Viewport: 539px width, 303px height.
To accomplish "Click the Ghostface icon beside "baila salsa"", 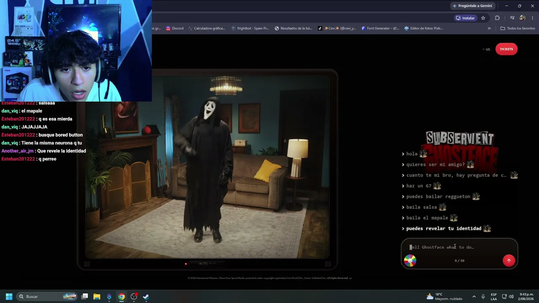I will [x=443, y=207].
